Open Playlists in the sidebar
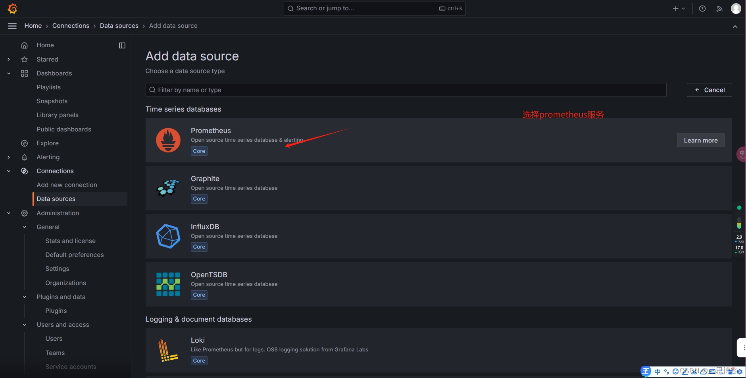This screenshot has height=378, width=746. [x=48, y=87]
